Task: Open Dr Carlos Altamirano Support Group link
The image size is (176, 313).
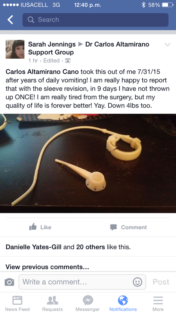Action: point(89,48)
